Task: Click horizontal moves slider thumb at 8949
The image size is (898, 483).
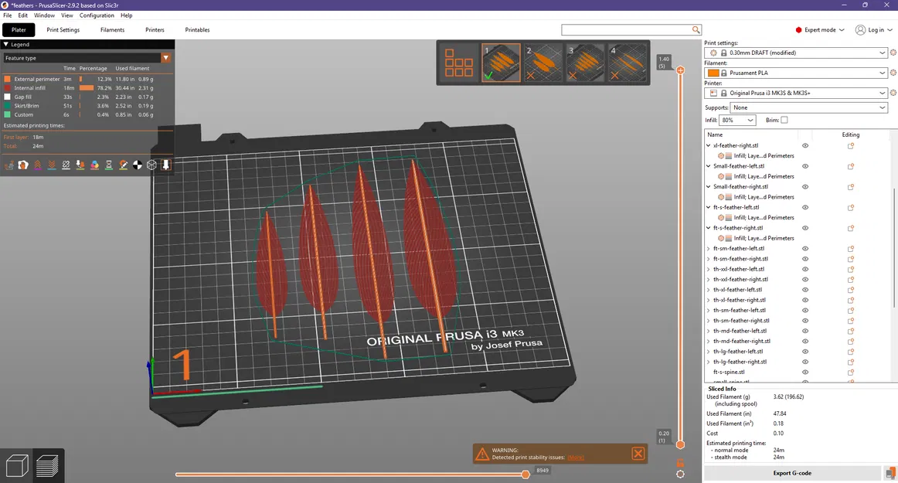Action: pyautogui.click(x=526, y=474)
